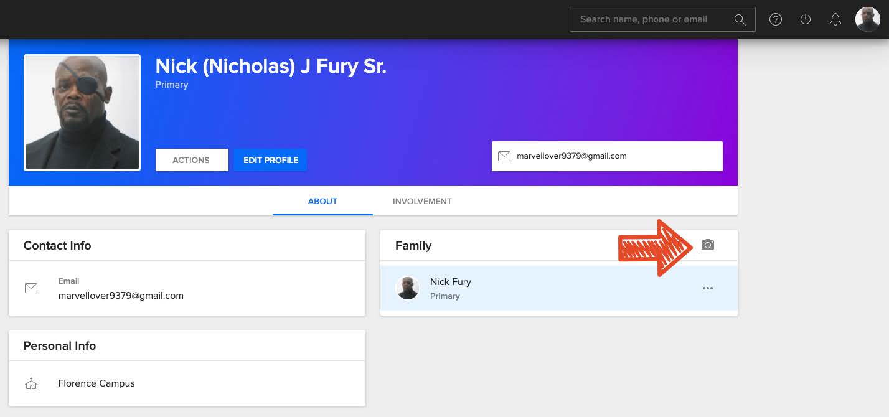The height and width of the screenshot is (417, 889).
Task: Click the Personal Info heading
Action: coord(60,345)
